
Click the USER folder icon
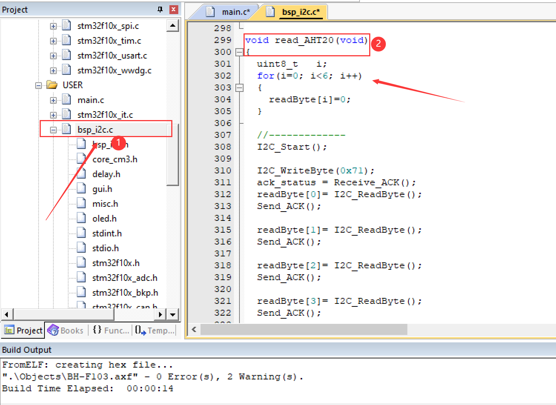pos(52,85)
